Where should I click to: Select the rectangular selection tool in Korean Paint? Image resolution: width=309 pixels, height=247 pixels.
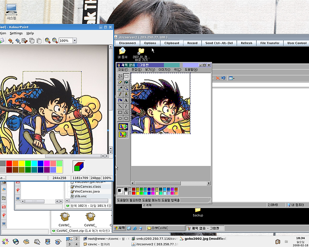126,76
